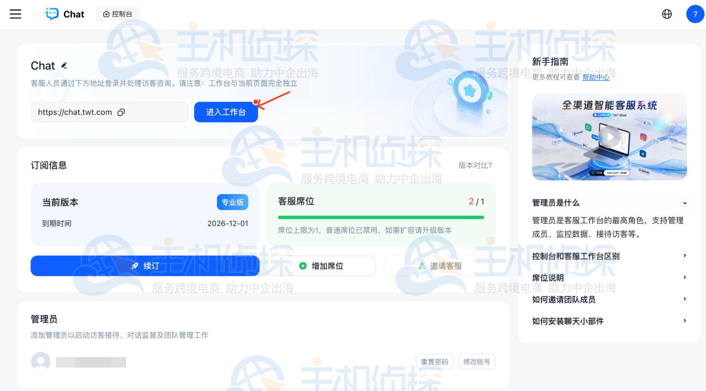
Task: Click the 新手指南 heading
Action: pyautogui.click(x=550, y=62)
